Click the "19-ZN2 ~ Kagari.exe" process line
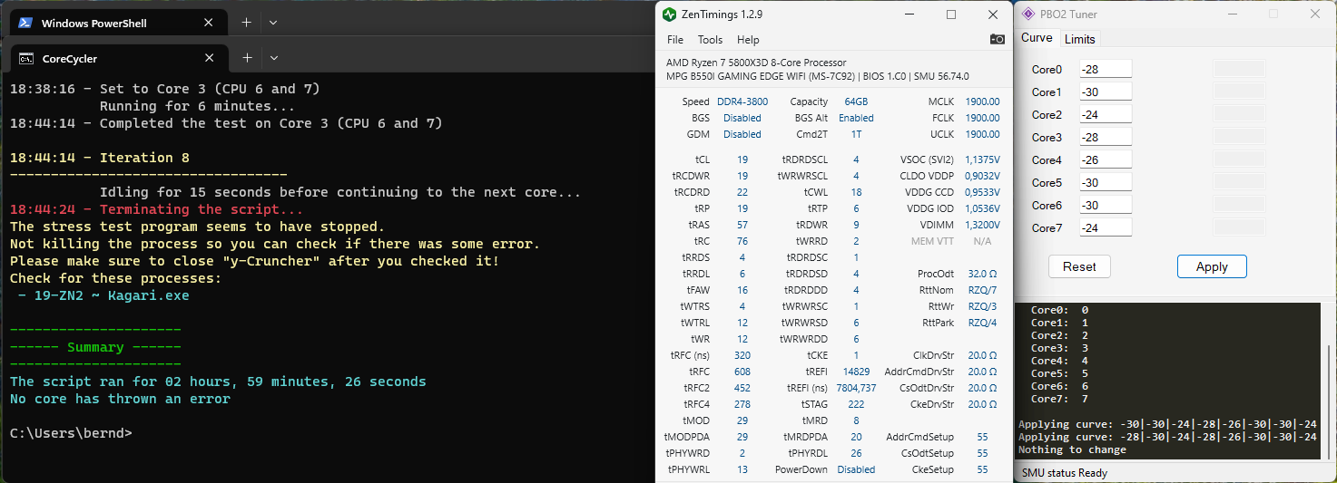The image size is (1337, 483). (x=103, y=295)
